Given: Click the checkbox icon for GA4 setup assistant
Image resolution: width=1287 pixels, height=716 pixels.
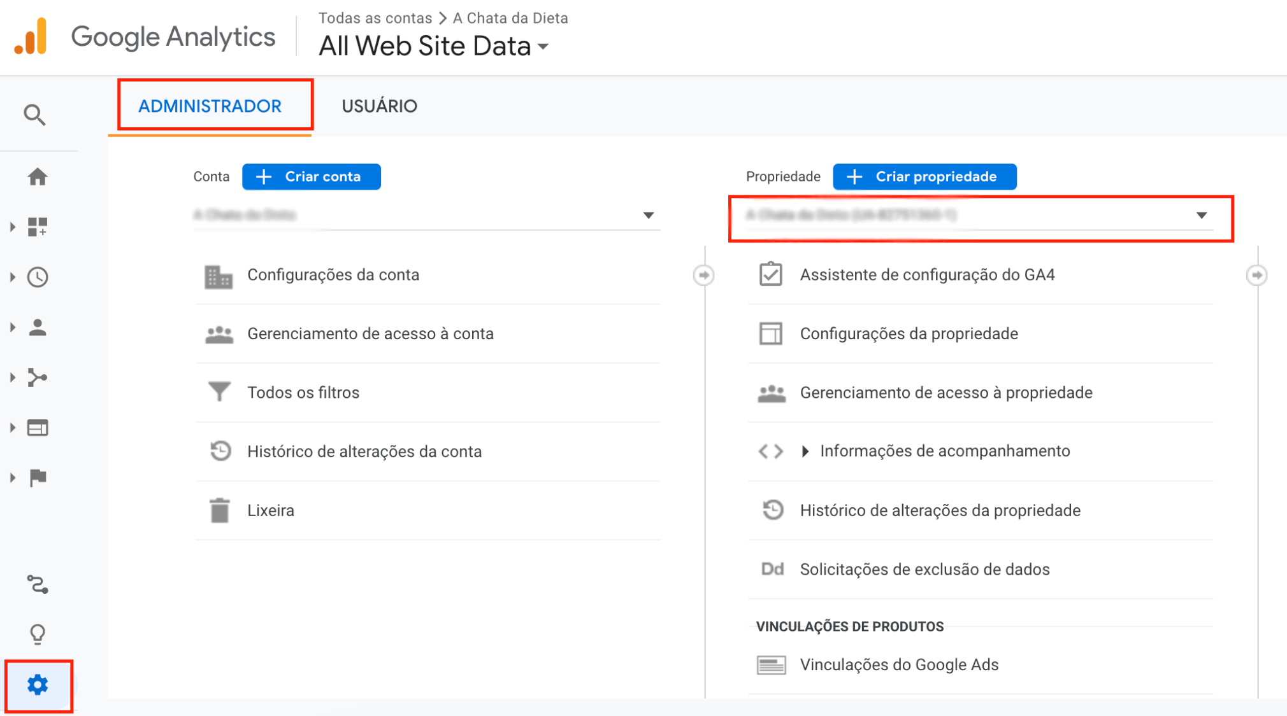Looking at the screenshot, I should 770,274.
